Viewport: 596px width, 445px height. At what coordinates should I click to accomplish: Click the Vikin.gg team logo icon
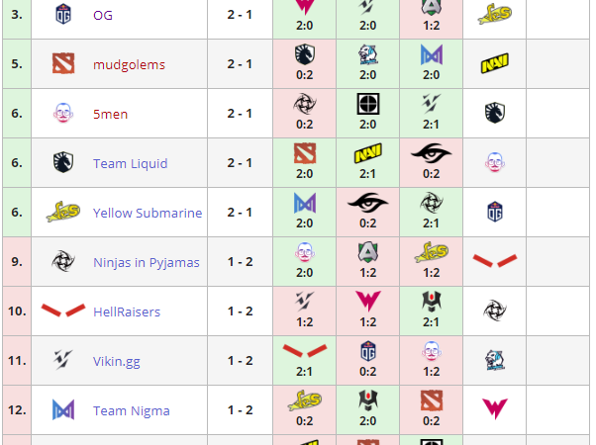tap(63, 361)
